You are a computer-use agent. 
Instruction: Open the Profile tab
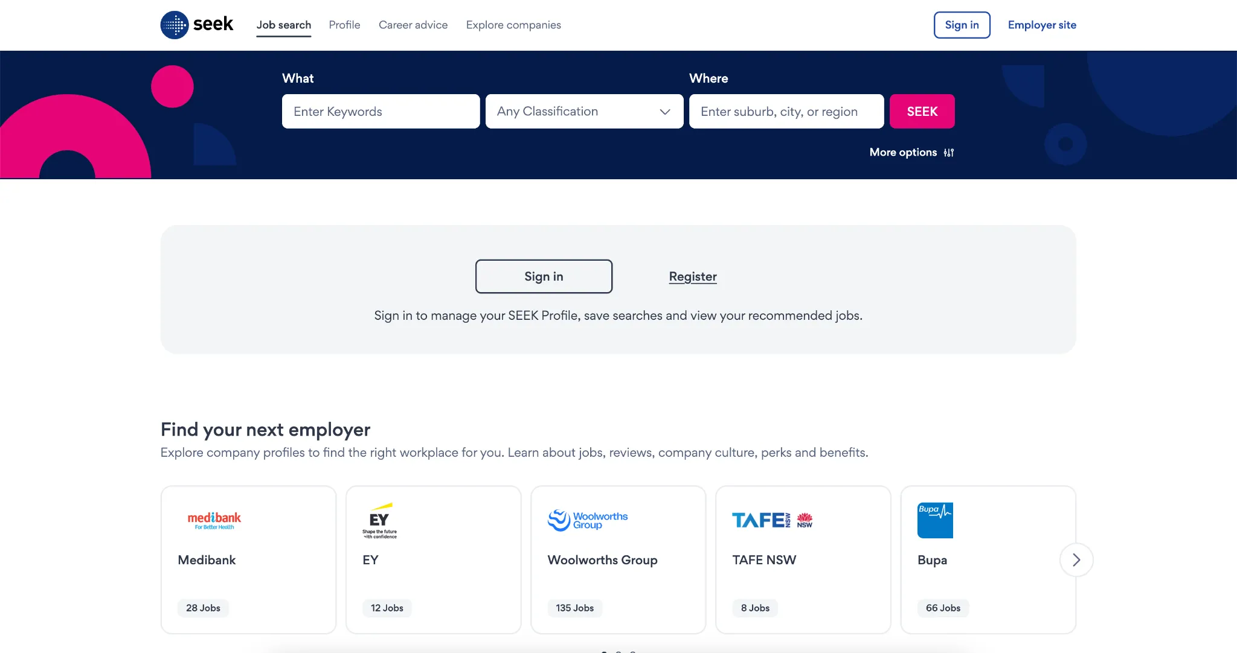344,25
